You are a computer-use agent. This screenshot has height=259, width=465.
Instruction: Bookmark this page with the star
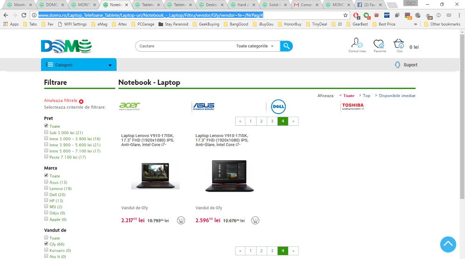pos(345,15)
